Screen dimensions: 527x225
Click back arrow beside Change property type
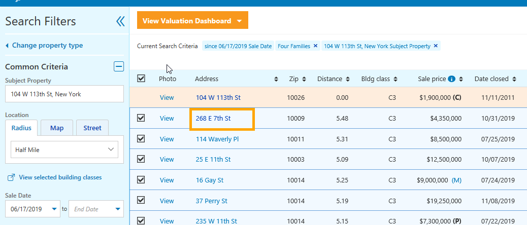click(x=7, y=46)
